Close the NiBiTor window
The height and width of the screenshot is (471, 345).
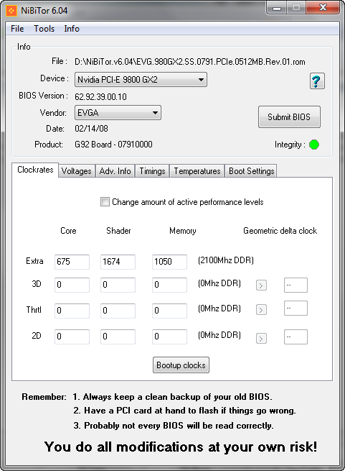point(323,7)
